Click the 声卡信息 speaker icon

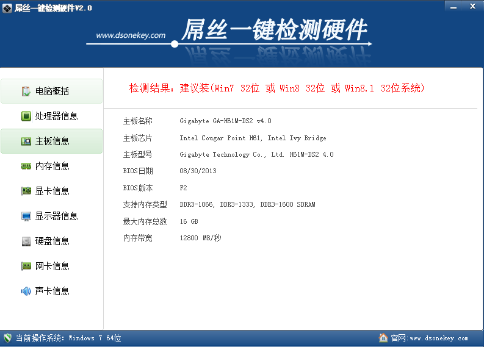pos(26,291)
